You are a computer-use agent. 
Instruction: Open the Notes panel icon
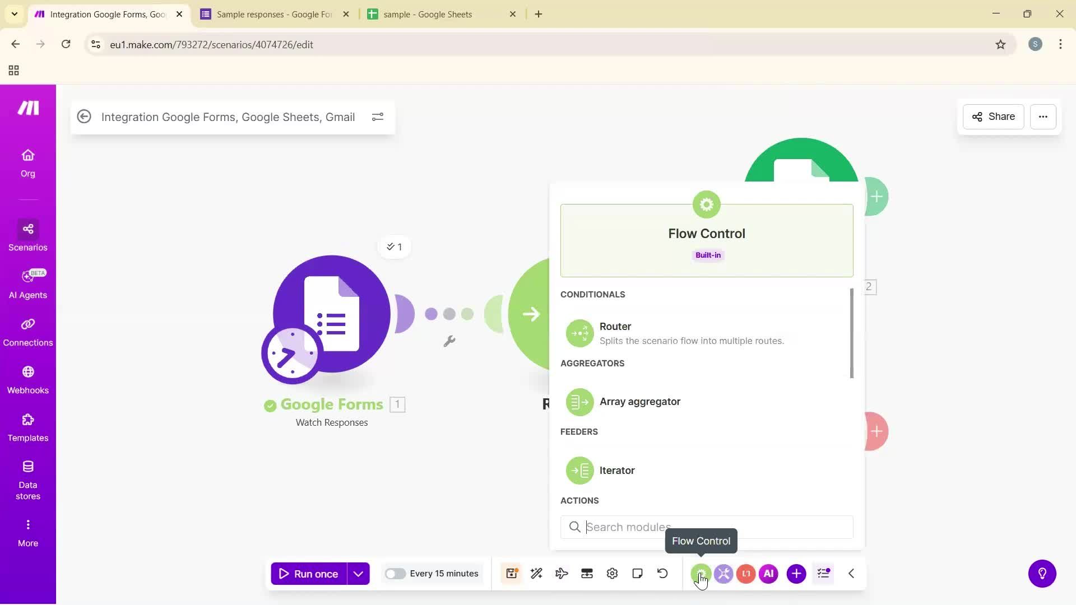[x=637, y=573]
